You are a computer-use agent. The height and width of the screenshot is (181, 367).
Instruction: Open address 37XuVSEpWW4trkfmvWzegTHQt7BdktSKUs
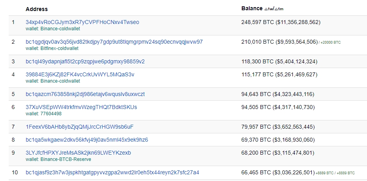(81, 107)
